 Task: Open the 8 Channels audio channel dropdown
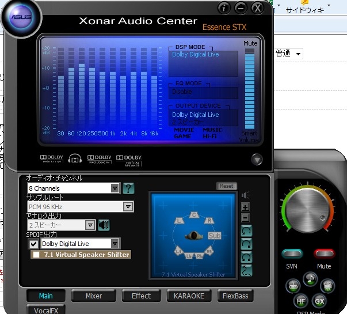[x=115, y=188]
